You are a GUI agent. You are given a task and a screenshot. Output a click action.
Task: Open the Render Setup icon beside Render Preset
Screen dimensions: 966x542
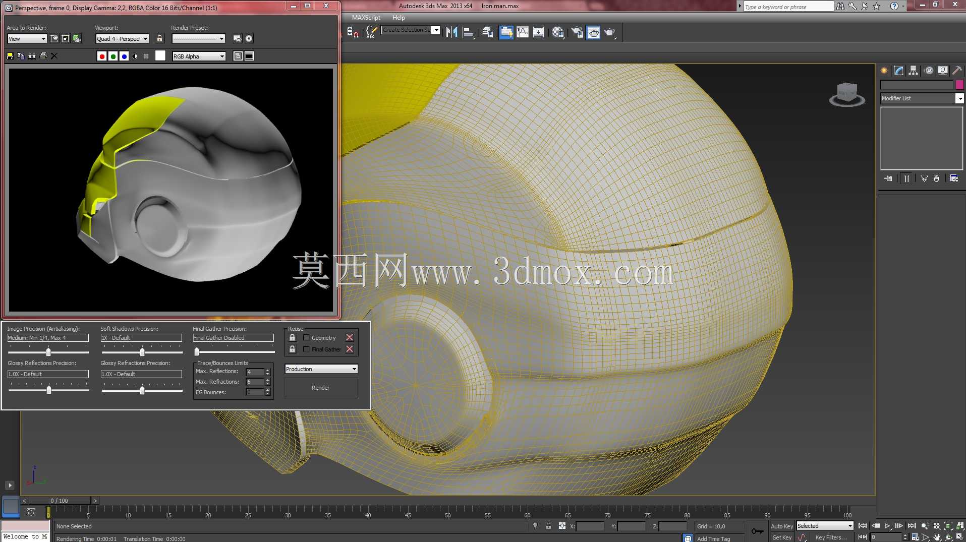pos(237,38)
